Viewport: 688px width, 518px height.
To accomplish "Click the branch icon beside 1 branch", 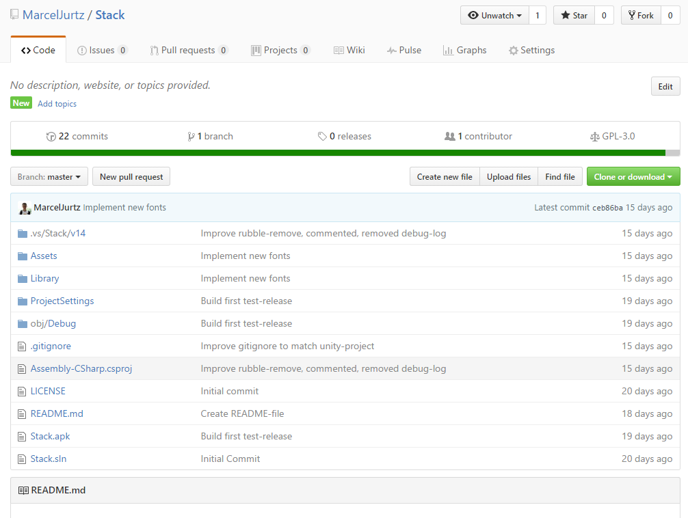I will point(191,137).
